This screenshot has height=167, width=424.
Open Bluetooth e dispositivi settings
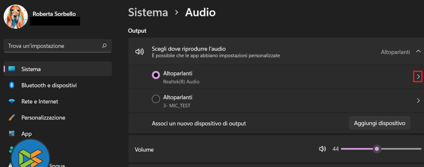pos(49,85)
